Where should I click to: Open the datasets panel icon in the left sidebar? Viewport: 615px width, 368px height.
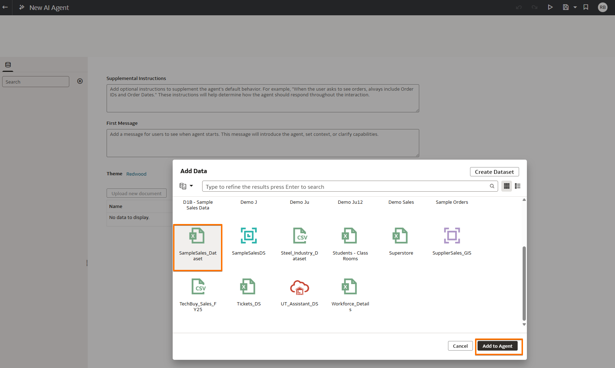click(8, 64)
